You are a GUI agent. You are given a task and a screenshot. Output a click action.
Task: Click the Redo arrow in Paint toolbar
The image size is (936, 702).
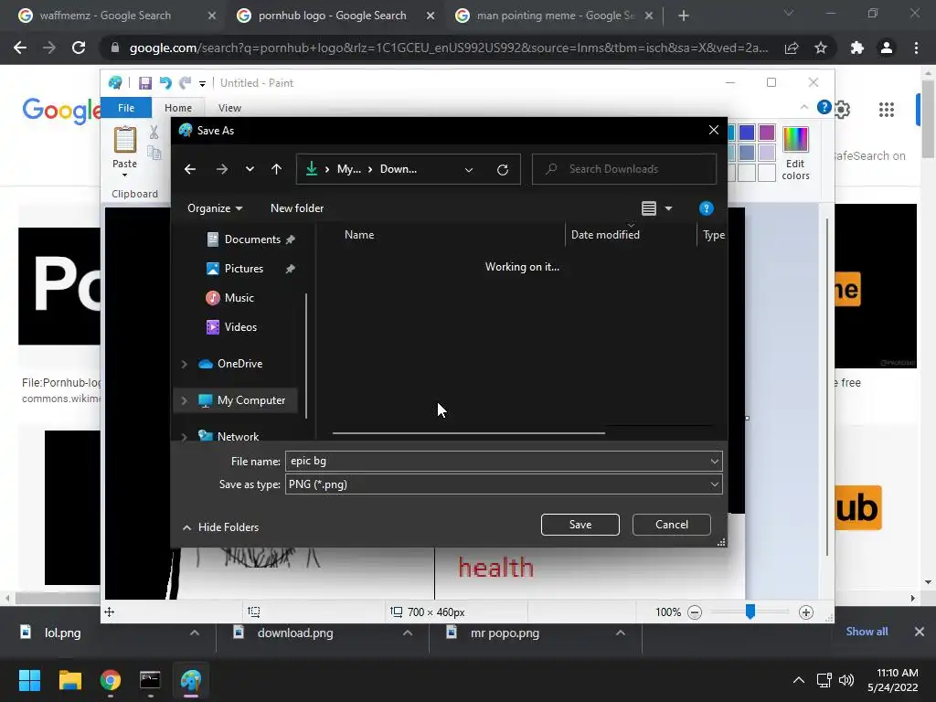[185, 83]
